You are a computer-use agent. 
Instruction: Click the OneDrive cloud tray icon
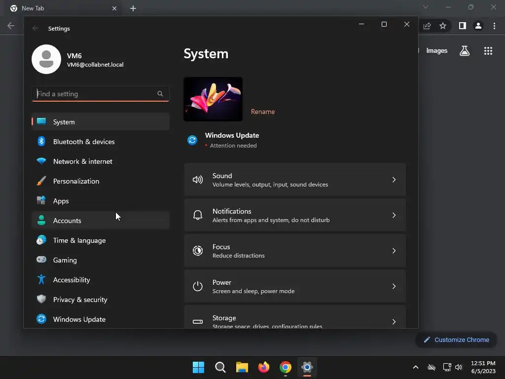point(432,367)
